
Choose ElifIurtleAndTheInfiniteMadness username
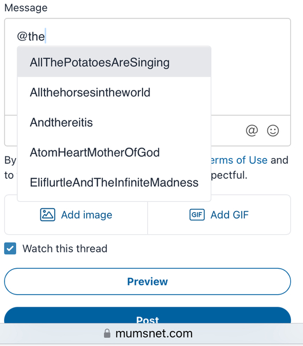(x=114, y=182)
